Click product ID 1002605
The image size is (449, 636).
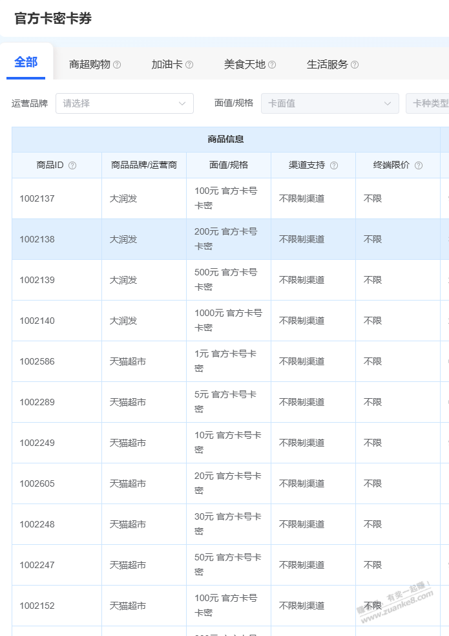pyautogui.click(x=37, y=483)
